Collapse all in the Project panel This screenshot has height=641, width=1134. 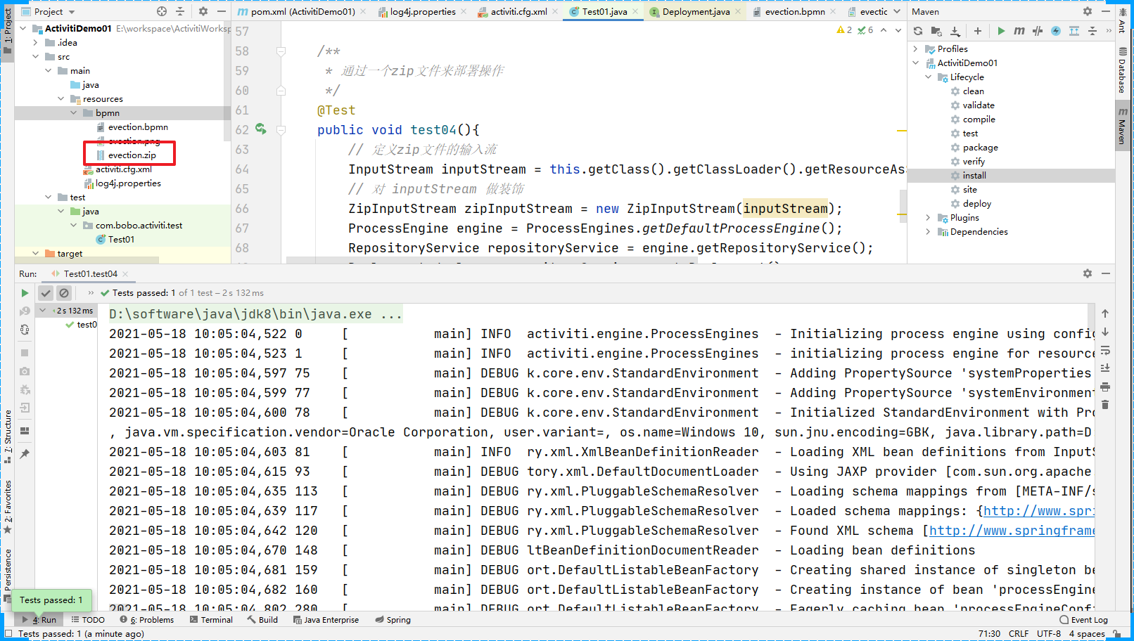click(180, 11)
